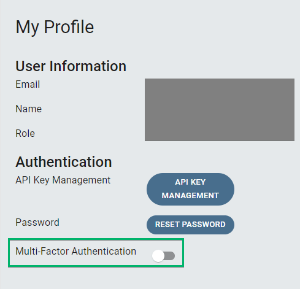This screenshot has width=300, height=289.
Task: Click the Password text label
Action: tap(37, 222)
